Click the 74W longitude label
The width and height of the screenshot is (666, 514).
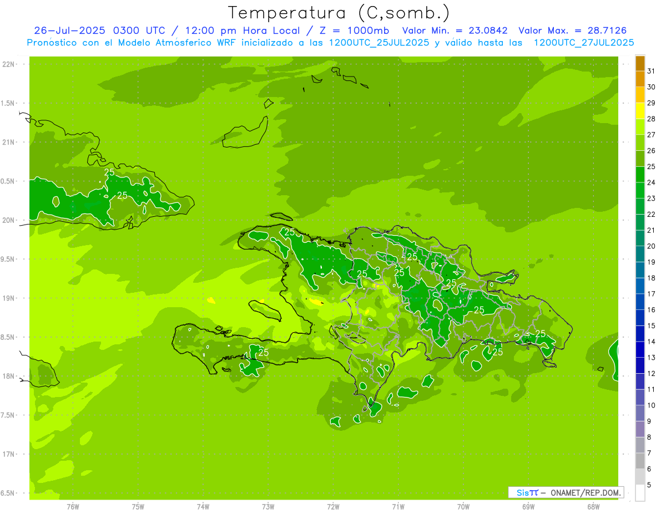[x=203, y=507]
